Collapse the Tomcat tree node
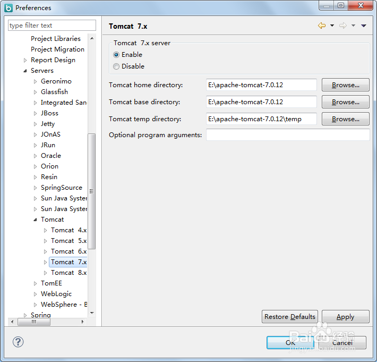The height and width of the screenshot is (362, 377). pos(36,220)
